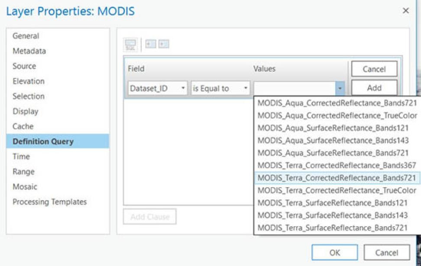
Task: Select MODIS_Aqua_CorrectedReflectance_TrueColor value
Action: [x=337, y=115]
